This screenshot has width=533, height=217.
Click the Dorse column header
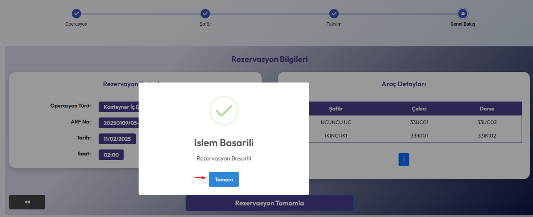(487, 108)
